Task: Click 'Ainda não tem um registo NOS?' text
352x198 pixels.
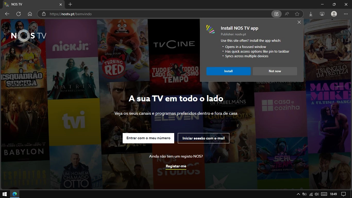Action: coord(176,156)
